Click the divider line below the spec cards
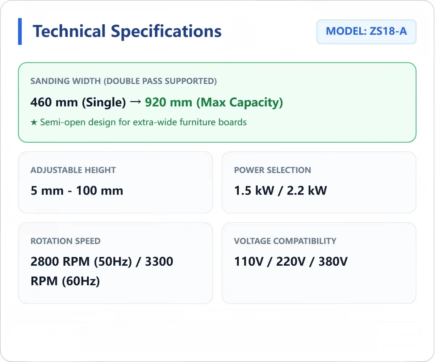This screenshot has height=362, width=435. coord(217,321)
